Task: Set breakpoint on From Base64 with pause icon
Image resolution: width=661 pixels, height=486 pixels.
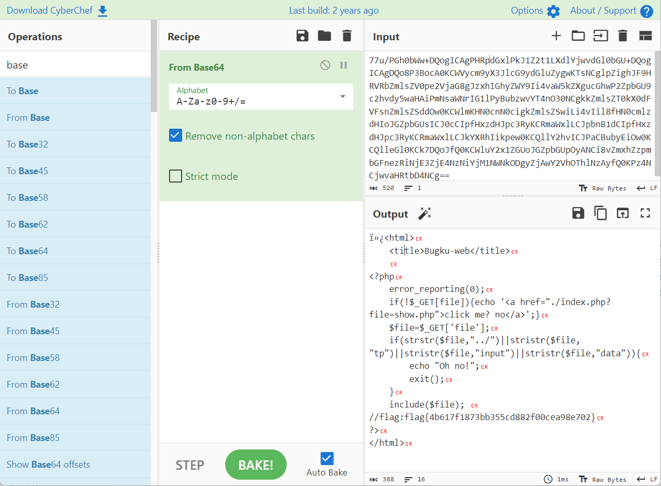Action: (344, 65)
